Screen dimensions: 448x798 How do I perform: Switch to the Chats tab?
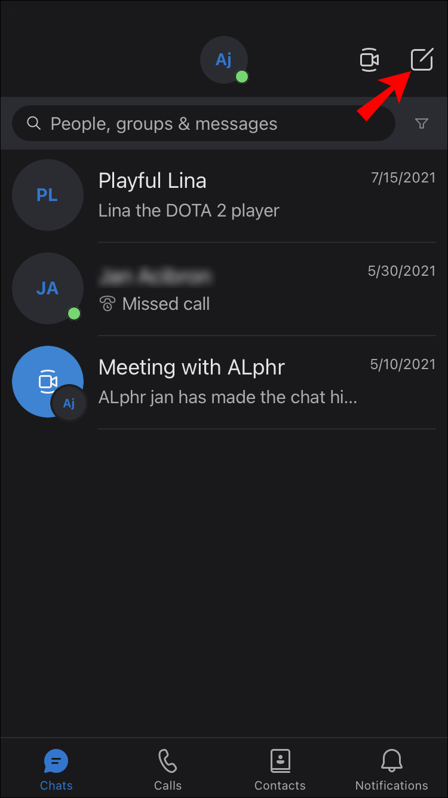coord(56,770)
